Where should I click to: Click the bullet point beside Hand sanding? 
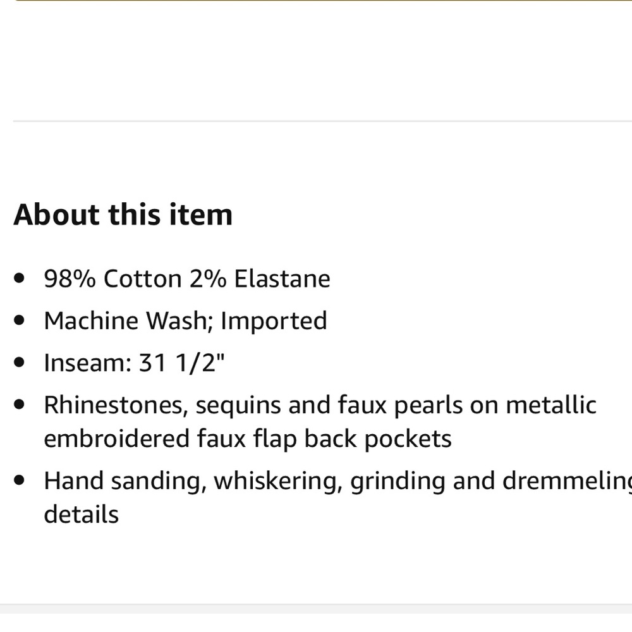click(19, 480)
